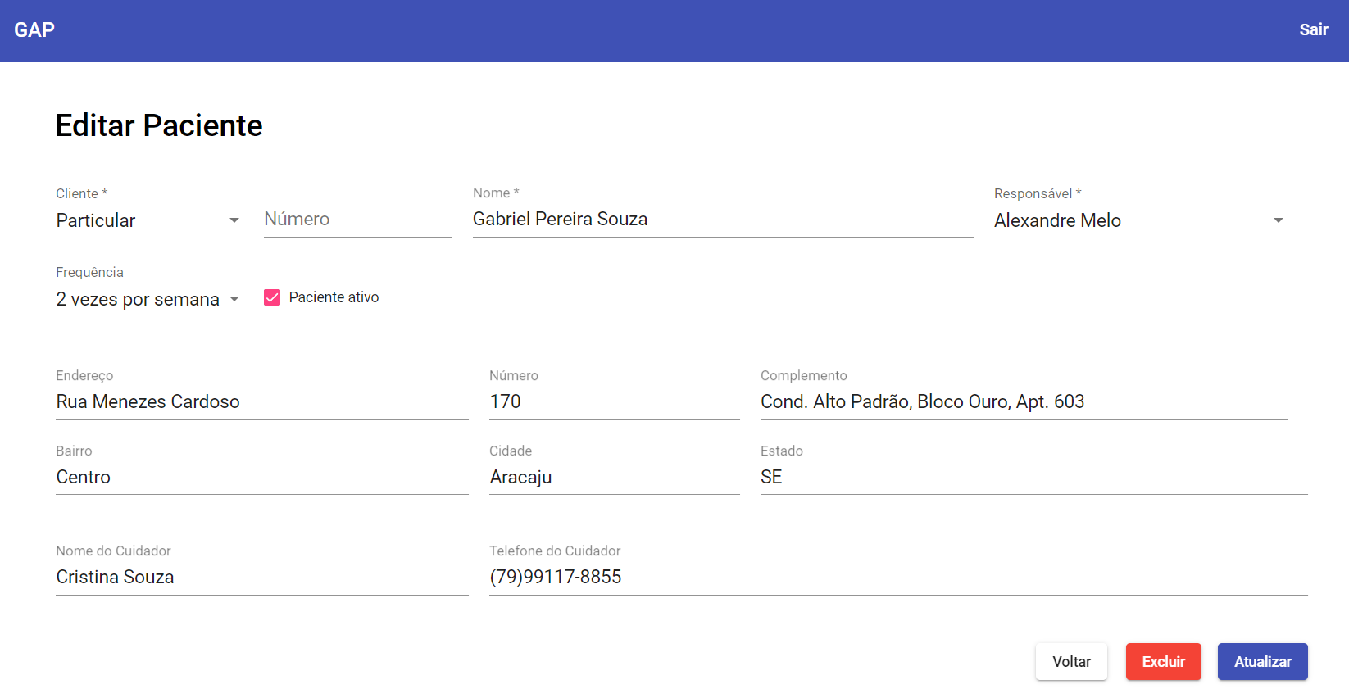Open the Frequência dropdown
Viewport: 1349px width, 698px height.
pyautogui.click(x=148, y=299)
